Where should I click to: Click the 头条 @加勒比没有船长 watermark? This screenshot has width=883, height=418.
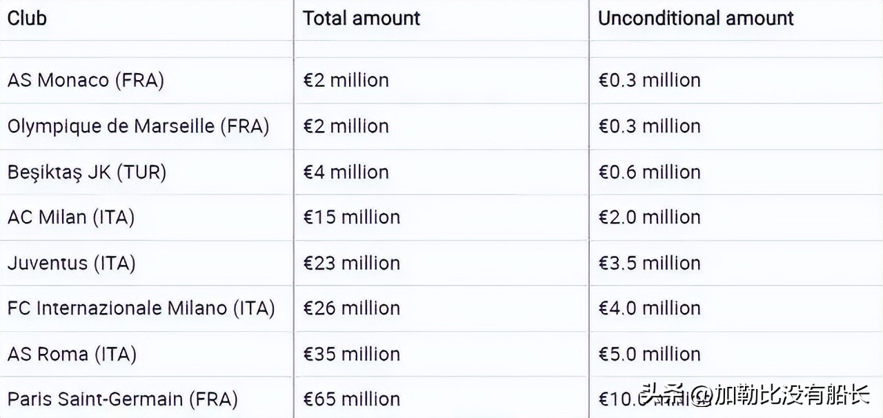tap(755, 395)
